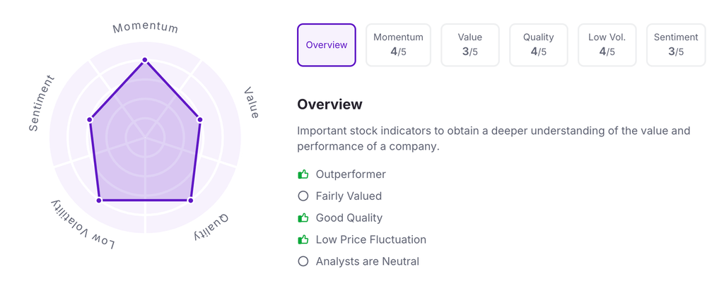Click the Outperformer indicator text

point(351,174)
